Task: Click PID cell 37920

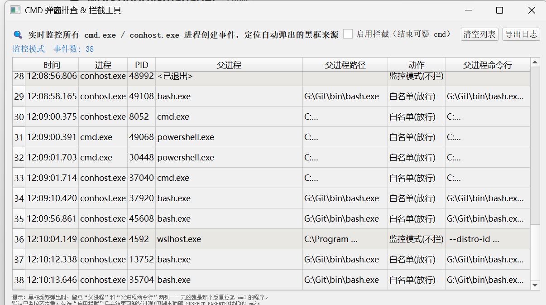Action: 142,198
